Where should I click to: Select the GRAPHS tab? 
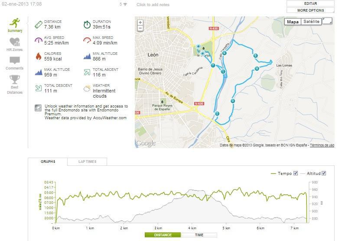48,162
